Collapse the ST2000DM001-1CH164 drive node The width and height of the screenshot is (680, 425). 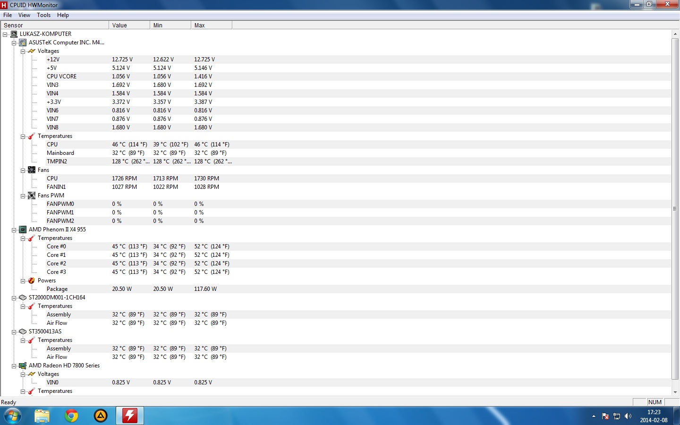pyautogui.click(x=14, y=298)
